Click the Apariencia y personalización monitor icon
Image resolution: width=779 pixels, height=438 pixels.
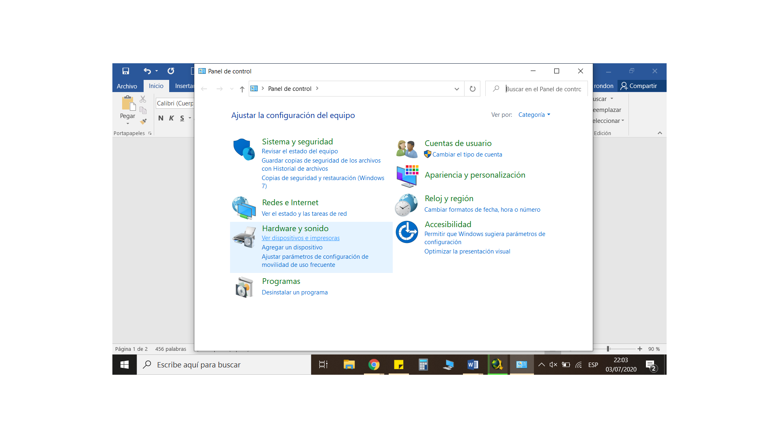tap(407, 176)
